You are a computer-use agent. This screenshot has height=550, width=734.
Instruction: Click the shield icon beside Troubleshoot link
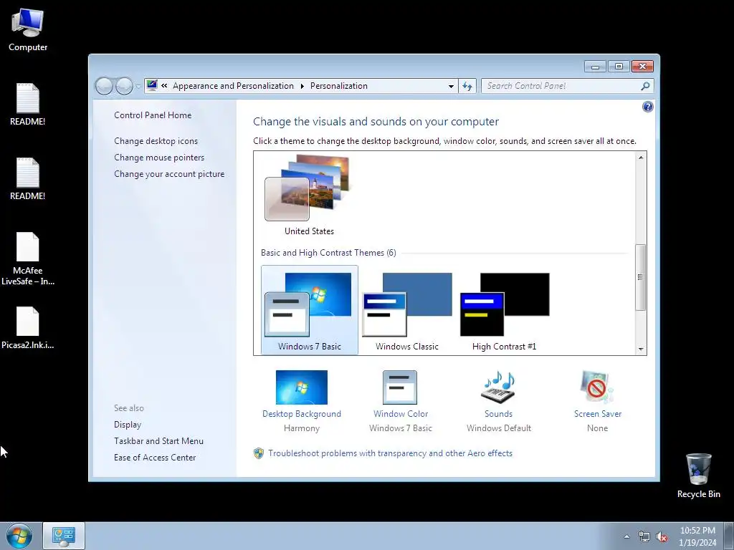(x=259, y=453)
